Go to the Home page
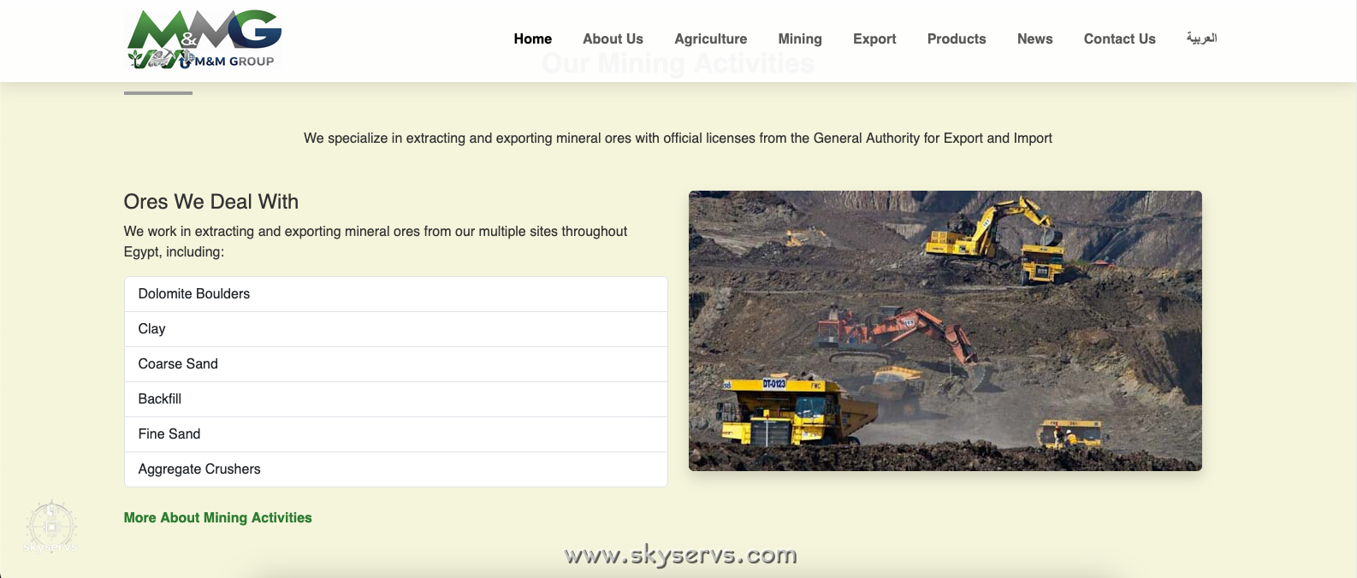 [532, 39]
